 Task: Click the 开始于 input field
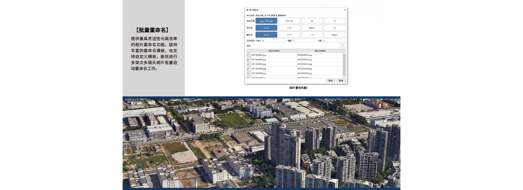click(273, 41)
